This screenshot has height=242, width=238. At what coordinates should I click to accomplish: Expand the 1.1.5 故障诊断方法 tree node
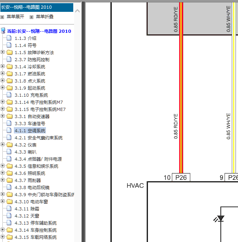point(3,53)
